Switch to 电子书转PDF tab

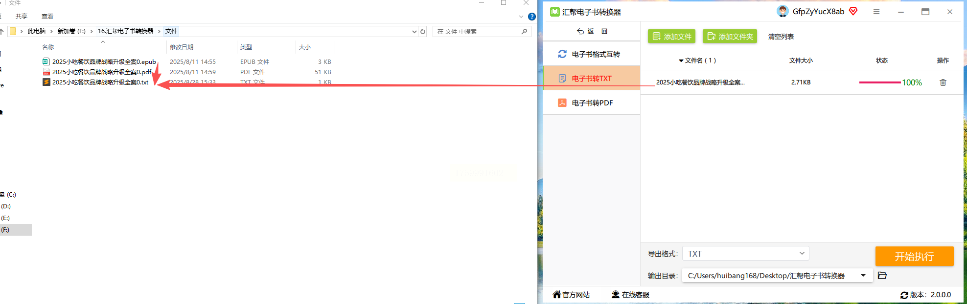click(591, 103)
